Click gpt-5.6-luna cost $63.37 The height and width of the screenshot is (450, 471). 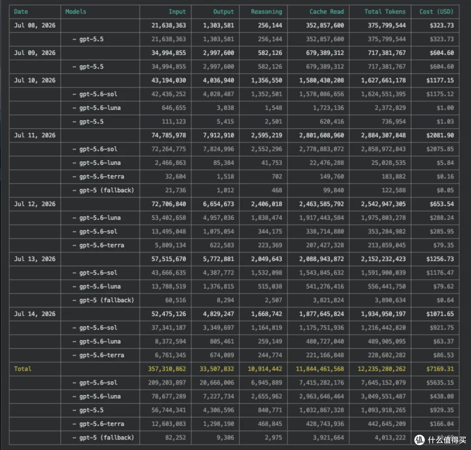pos(444,341)
